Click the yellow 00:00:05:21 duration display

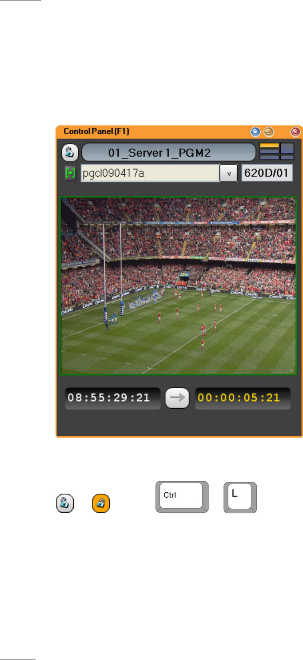[243, 398]
